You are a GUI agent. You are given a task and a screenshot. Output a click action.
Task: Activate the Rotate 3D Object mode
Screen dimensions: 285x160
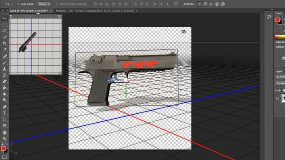(x=199, y=4)
